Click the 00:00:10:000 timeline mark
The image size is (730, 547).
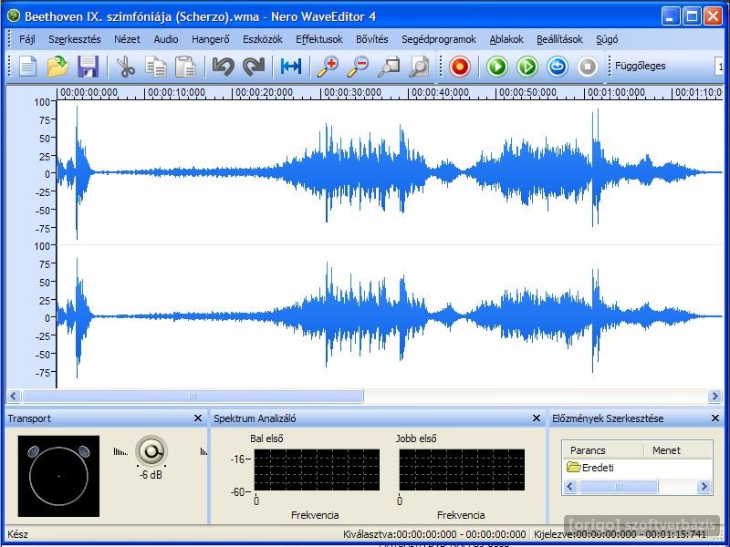[176, 92]
